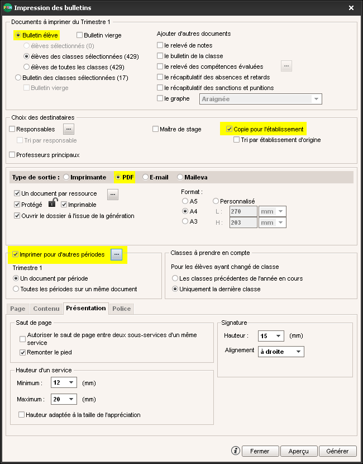Image resolution: width=363 pixels, height=464 pixels.
Task: Select PDF as output type
Action: pos(125,177)
